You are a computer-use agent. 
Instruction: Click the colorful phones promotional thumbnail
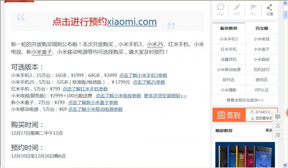tap(245, 155)
